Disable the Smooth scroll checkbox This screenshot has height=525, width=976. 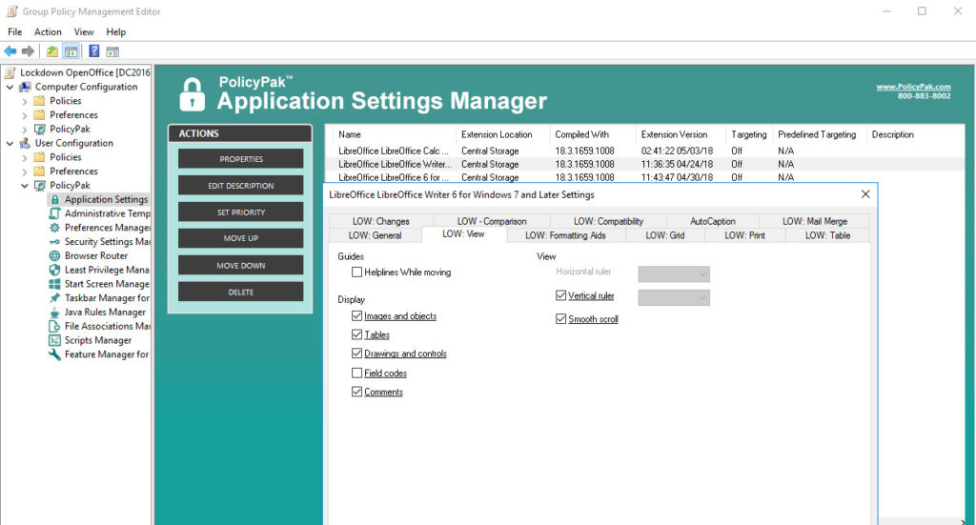coord(560,319)
